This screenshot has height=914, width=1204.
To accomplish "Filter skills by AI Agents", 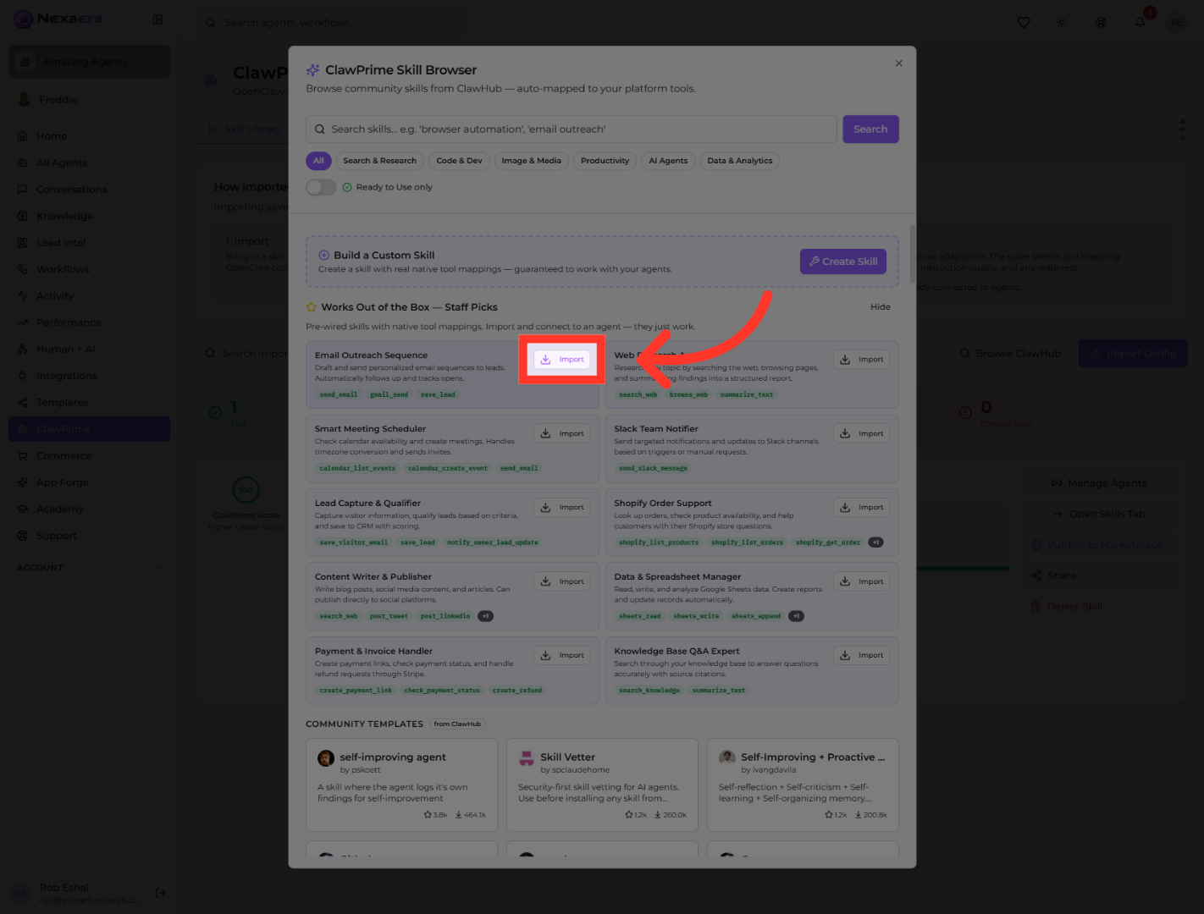I will coord(668,161).
